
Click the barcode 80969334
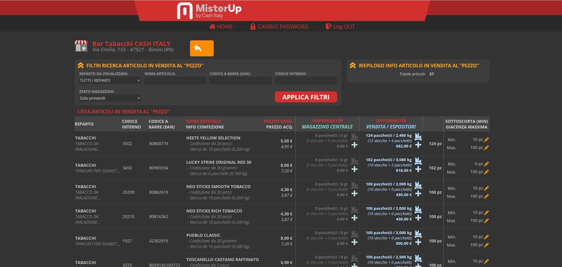(x=159, y=168)
